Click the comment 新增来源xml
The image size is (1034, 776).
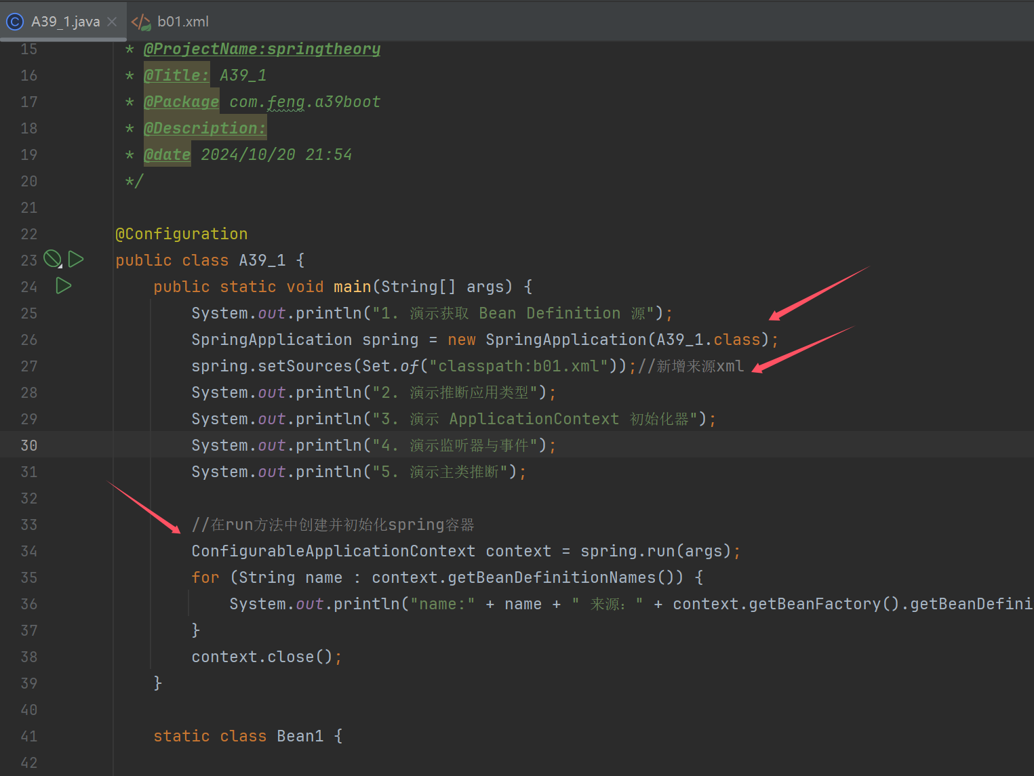point(691,366)
